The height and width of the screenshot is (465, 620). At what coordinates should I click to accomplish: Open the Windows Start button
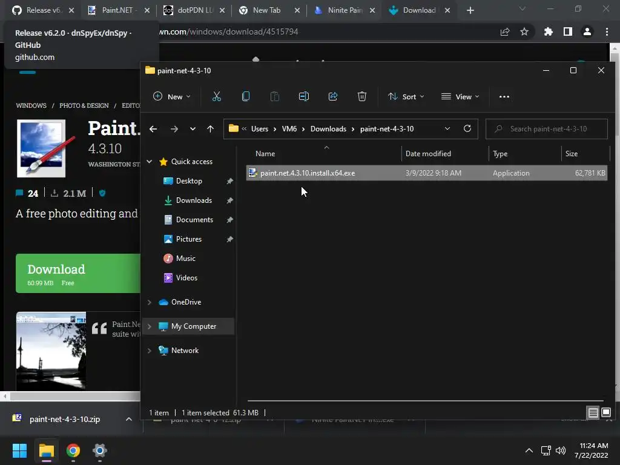click(19, 450)
